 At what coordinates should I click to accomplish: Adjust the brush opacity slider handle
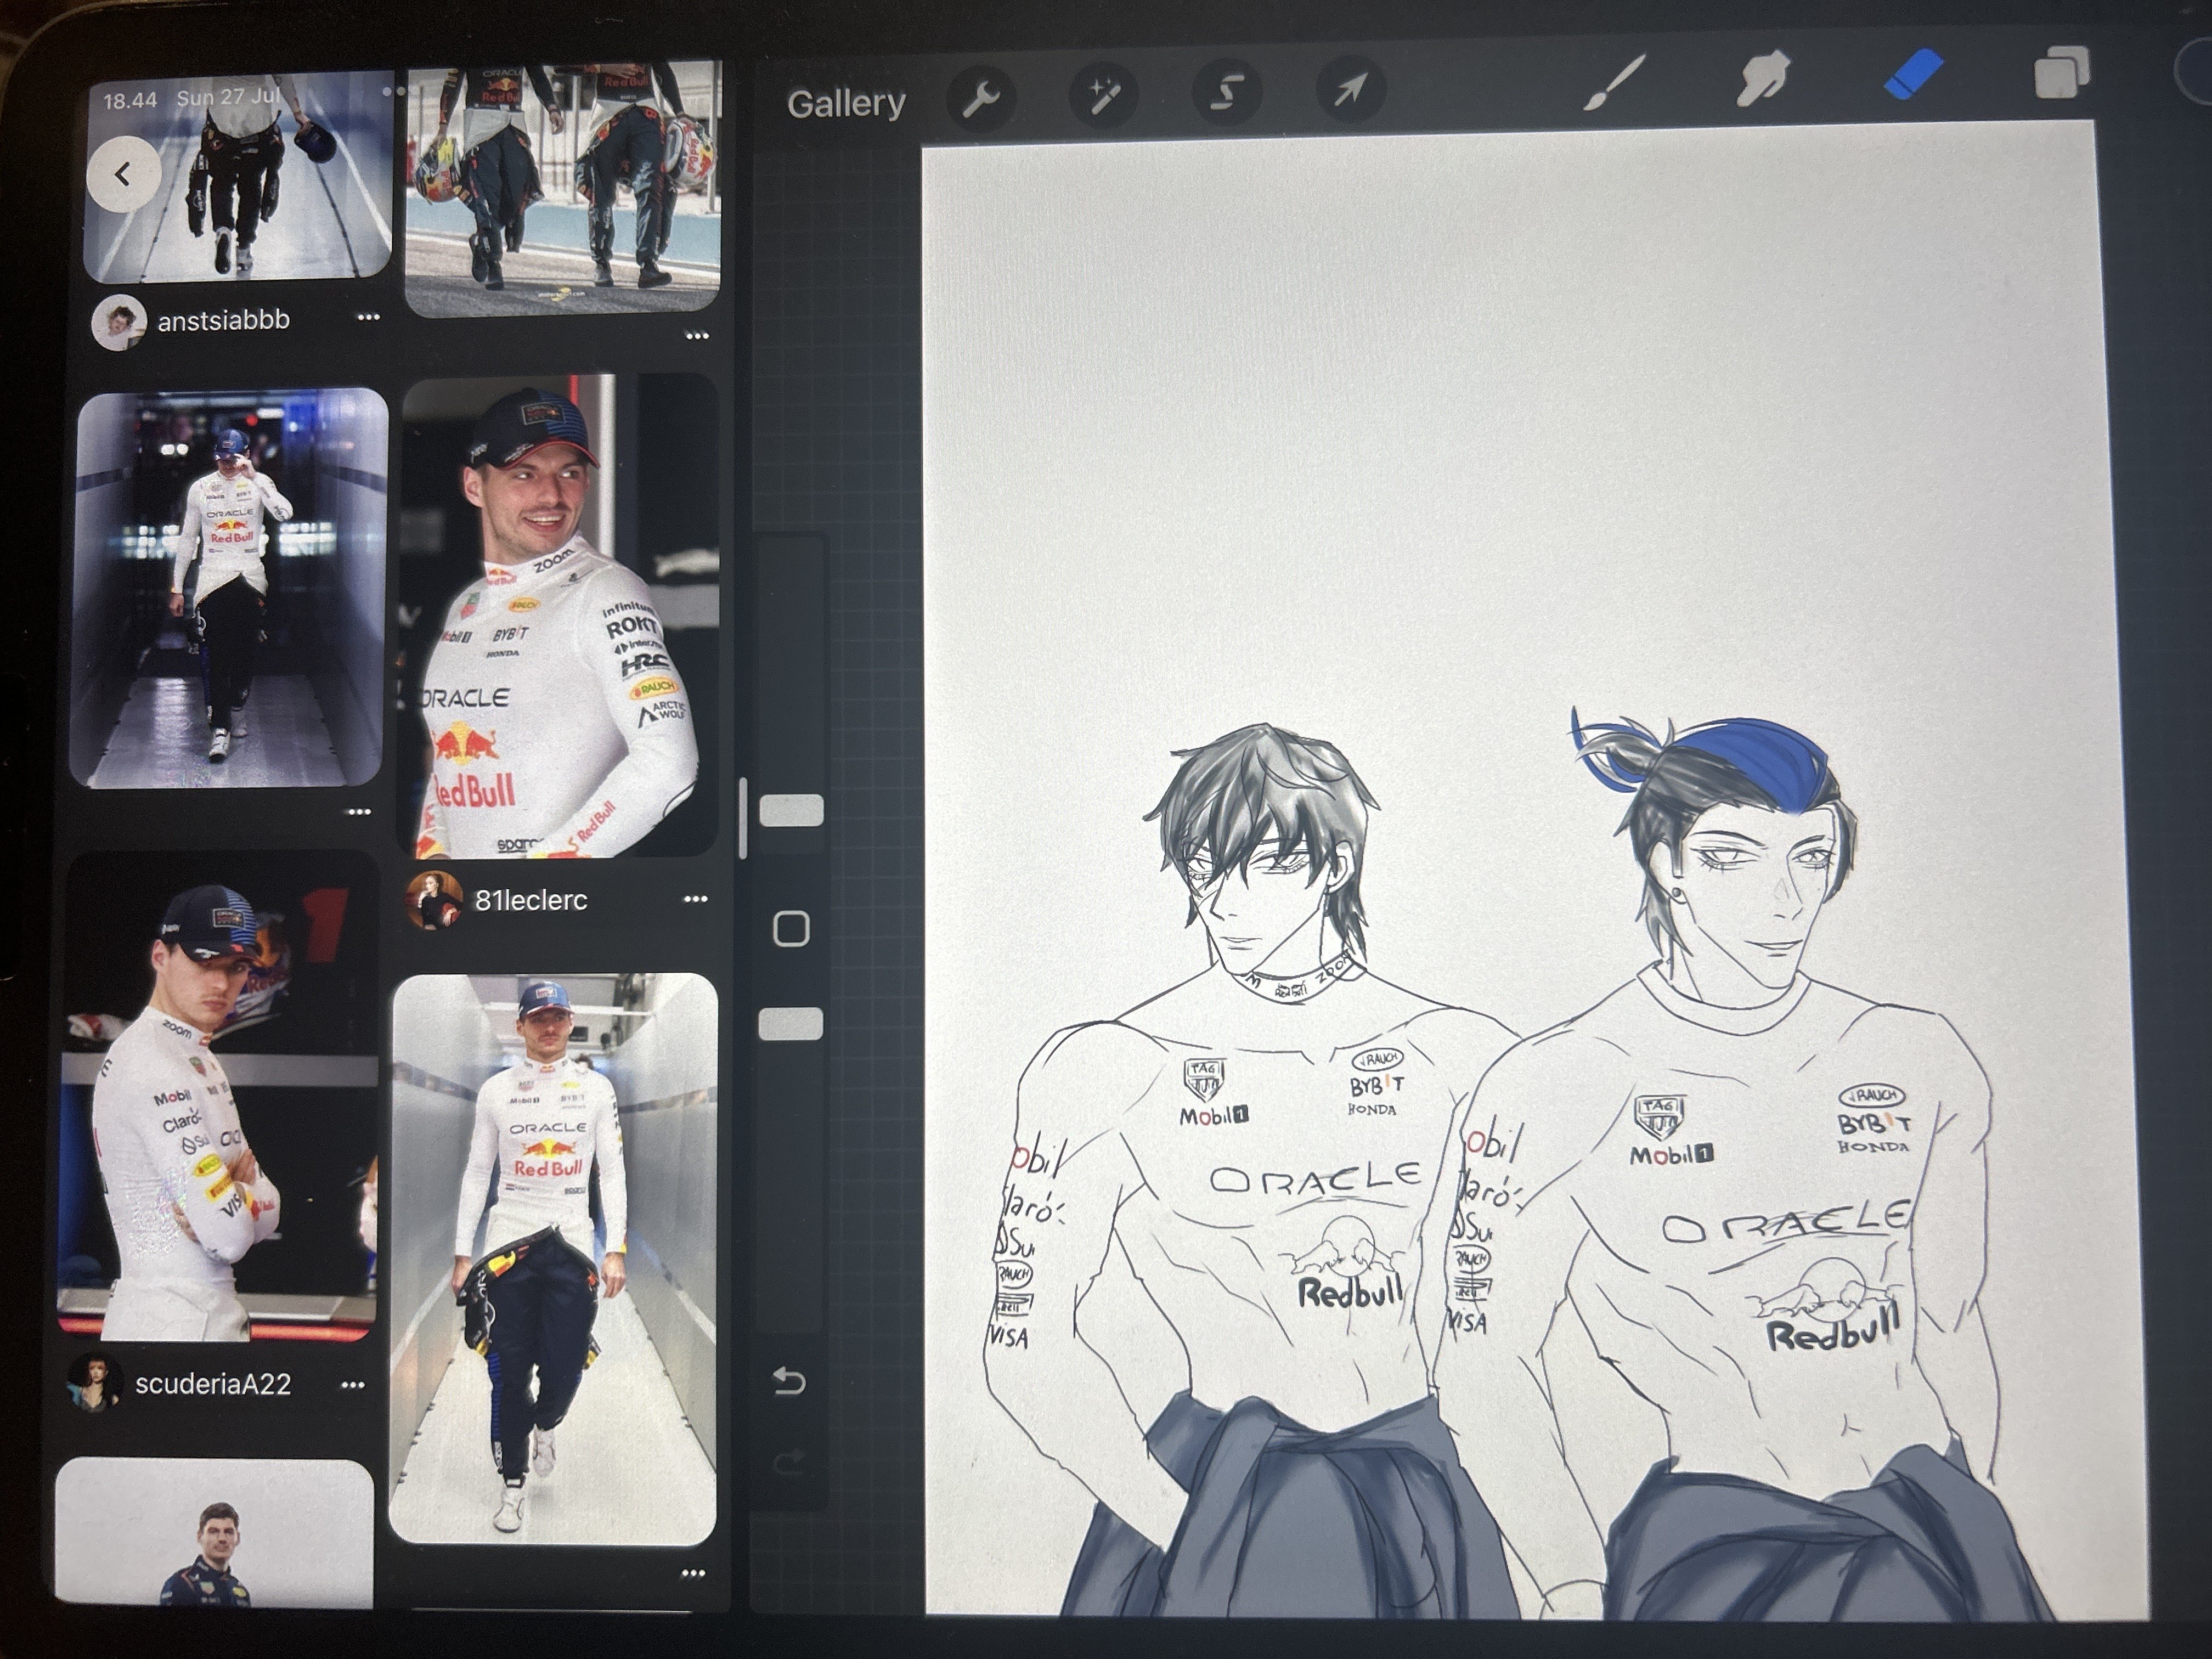(x=791, y=1024)
